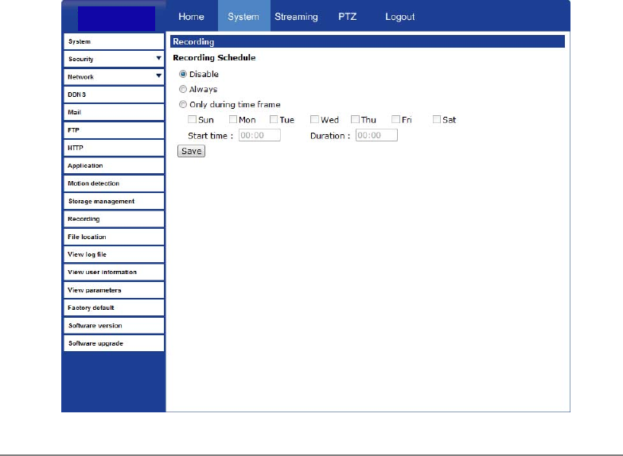Go to the Home tab
Viewport: 623px width, 456px height.
tap(191, 17)
